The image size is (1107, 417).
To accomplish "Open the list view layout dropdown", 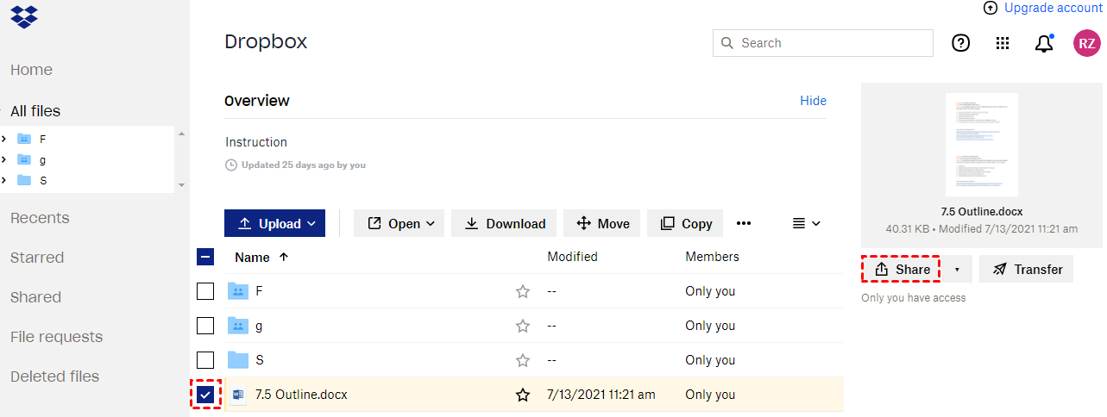I will pyautogui.click(x=806, y=223).
